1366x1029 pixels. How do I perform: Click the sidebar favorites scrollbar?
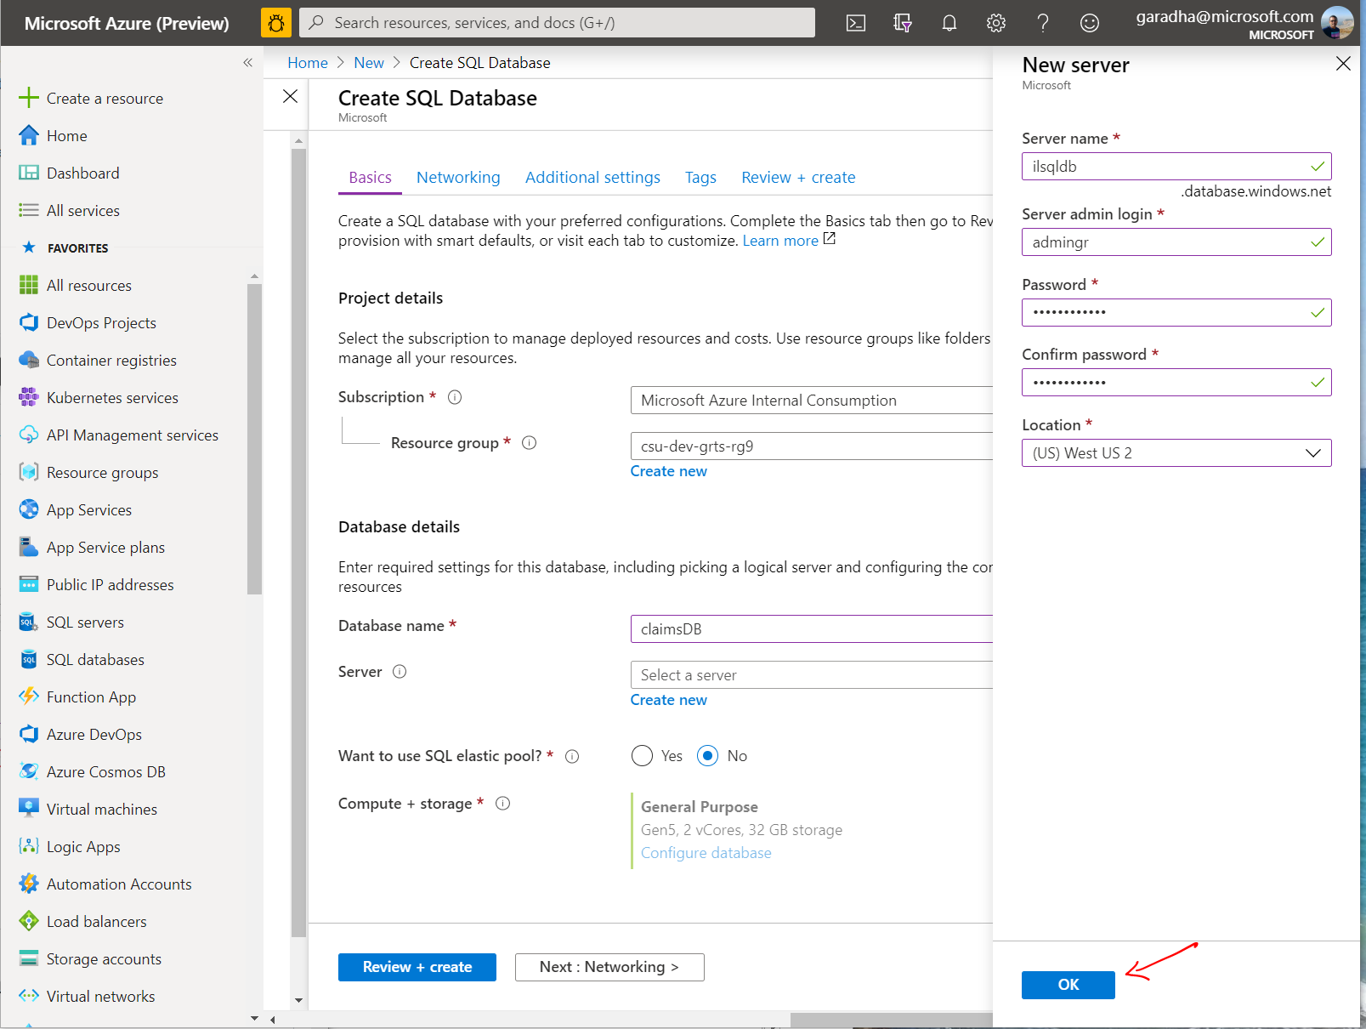pos(254,440)
